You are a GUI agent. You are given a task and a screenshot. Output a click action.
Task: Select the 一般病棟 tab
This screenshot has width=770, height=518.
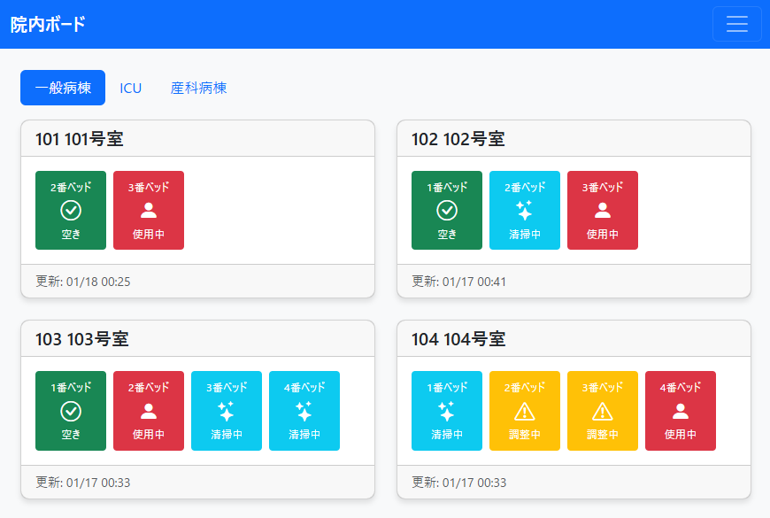point(63,88)
